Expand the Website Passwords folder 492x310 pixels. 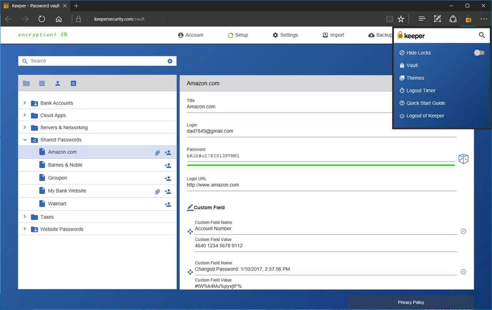(x=25, y=229)
